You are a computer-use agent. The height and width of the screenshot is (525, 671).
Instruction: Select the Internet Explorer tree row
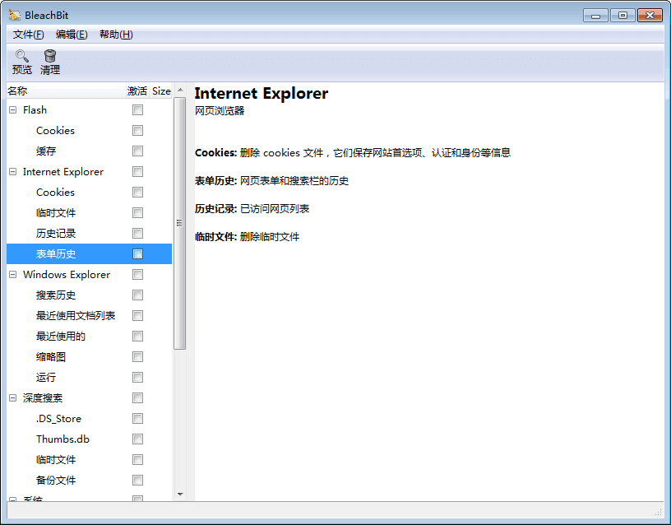pos(62,172)
